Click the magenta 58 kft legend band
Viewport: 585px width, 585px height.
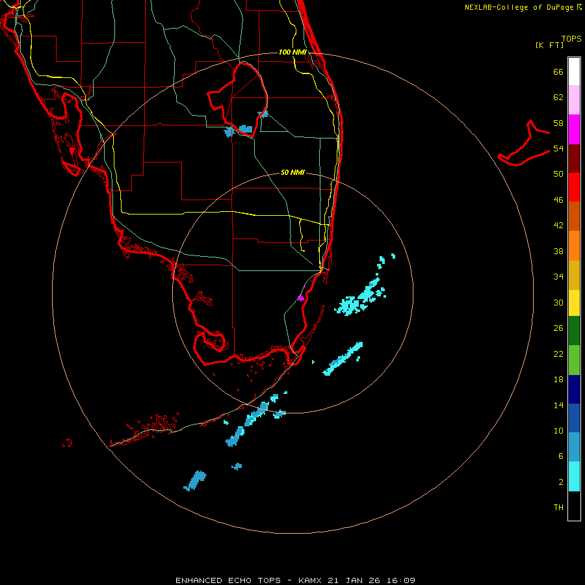[x=574, y=129]
